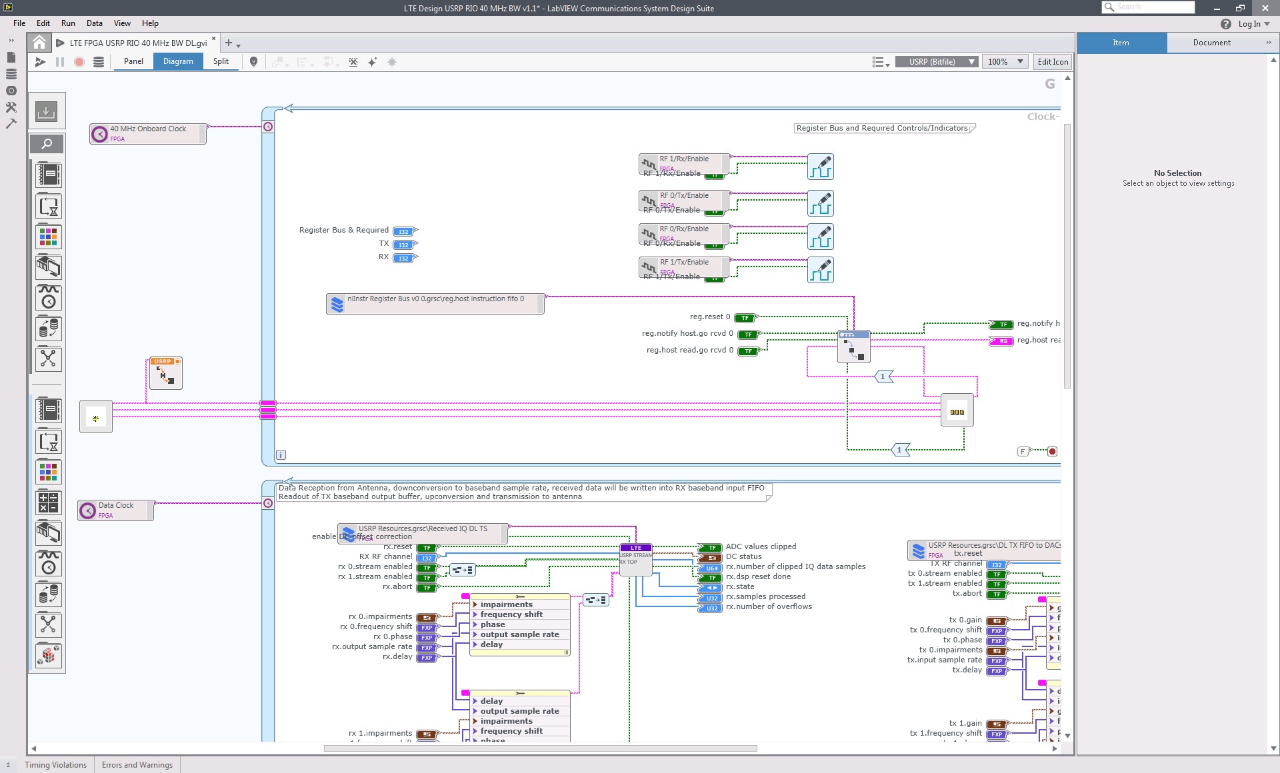Select the 40 MHz Onboard Clock node

click(148, 134)
